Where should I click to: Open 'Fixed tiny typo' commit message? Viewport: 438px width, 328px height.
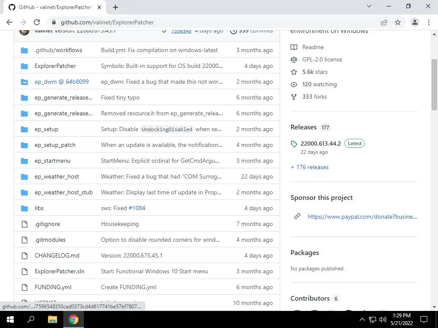[120, 98]
